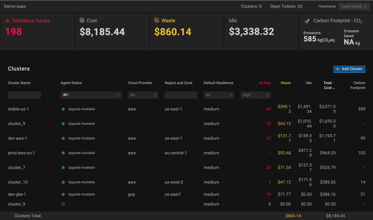Image resolution: width=373 pixels, height=220 pixels.
Task: Open the cluster_7 cluster
Action: [16, 168]
